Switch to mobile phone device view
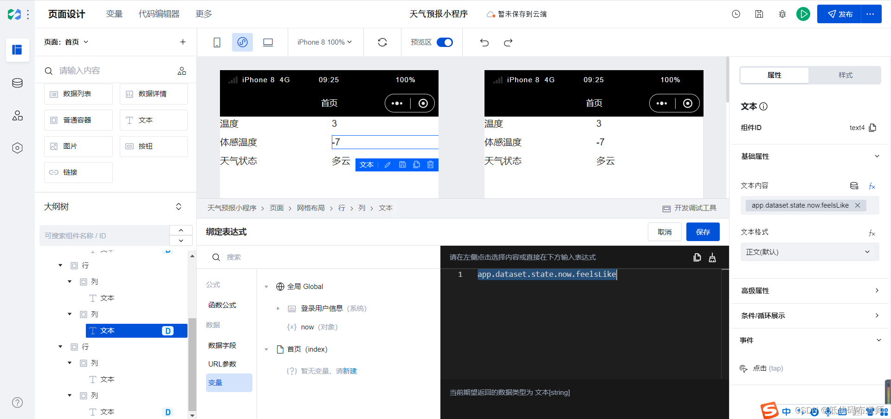The width and height of the screenshot is (891, 419). [217, 42]
